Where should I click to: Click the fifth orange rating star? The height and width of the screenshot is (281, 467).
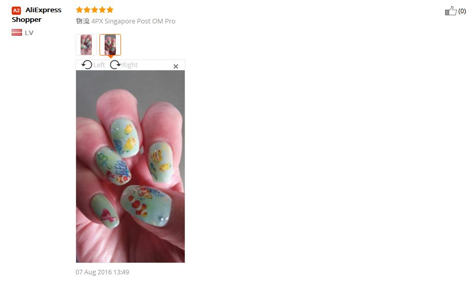pos(110,10)
